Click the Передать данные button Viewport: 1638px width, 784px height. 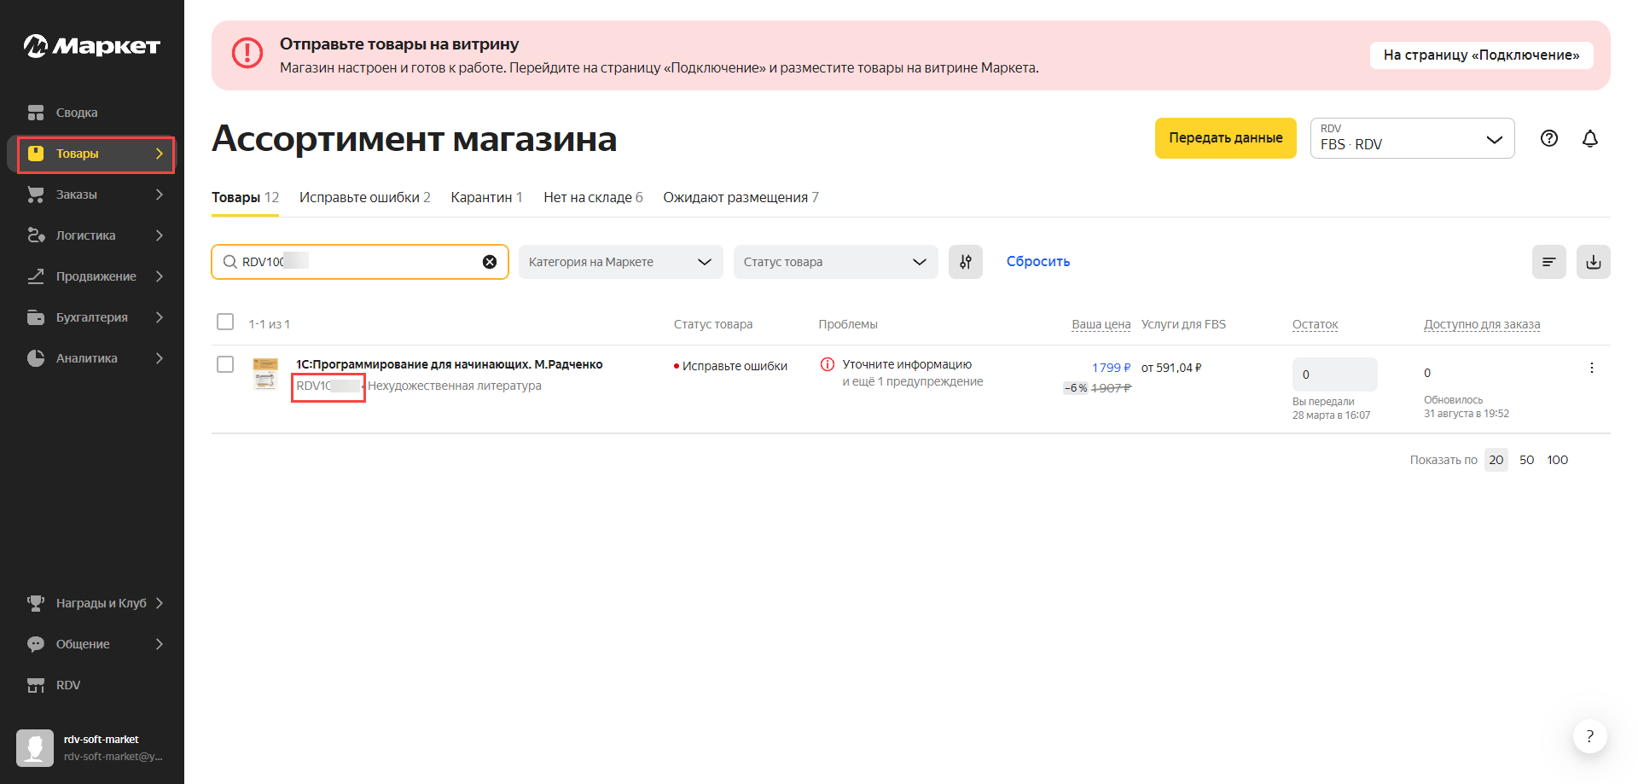point(1226,138)
